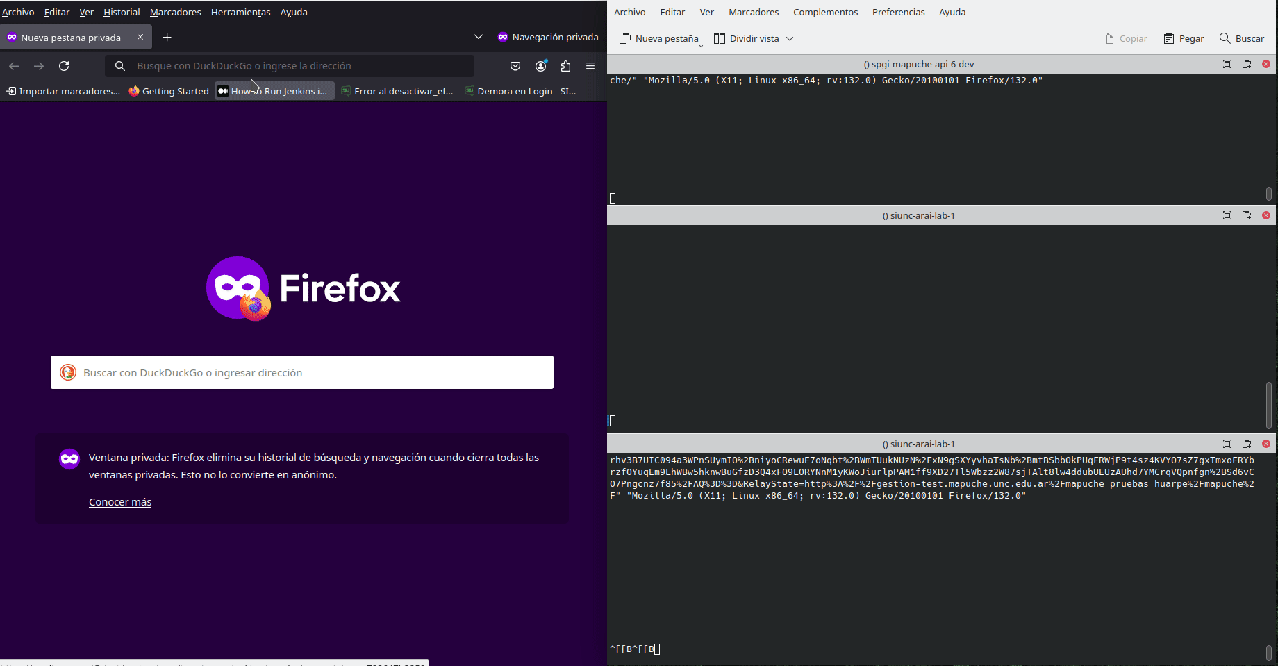Open Firefox Herramientas menu

tap(241, 12)
